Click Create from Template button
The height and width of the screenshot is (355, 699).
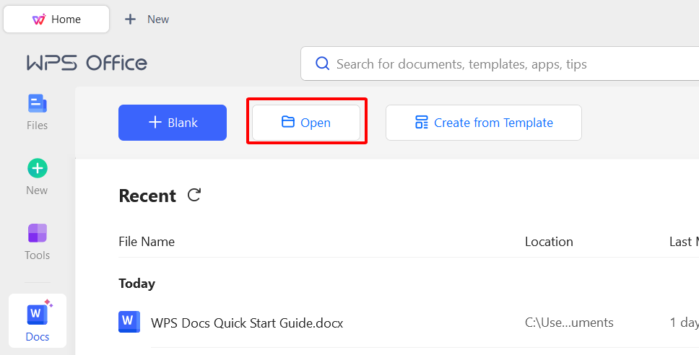pyautogui.click(x=484, y=123)
